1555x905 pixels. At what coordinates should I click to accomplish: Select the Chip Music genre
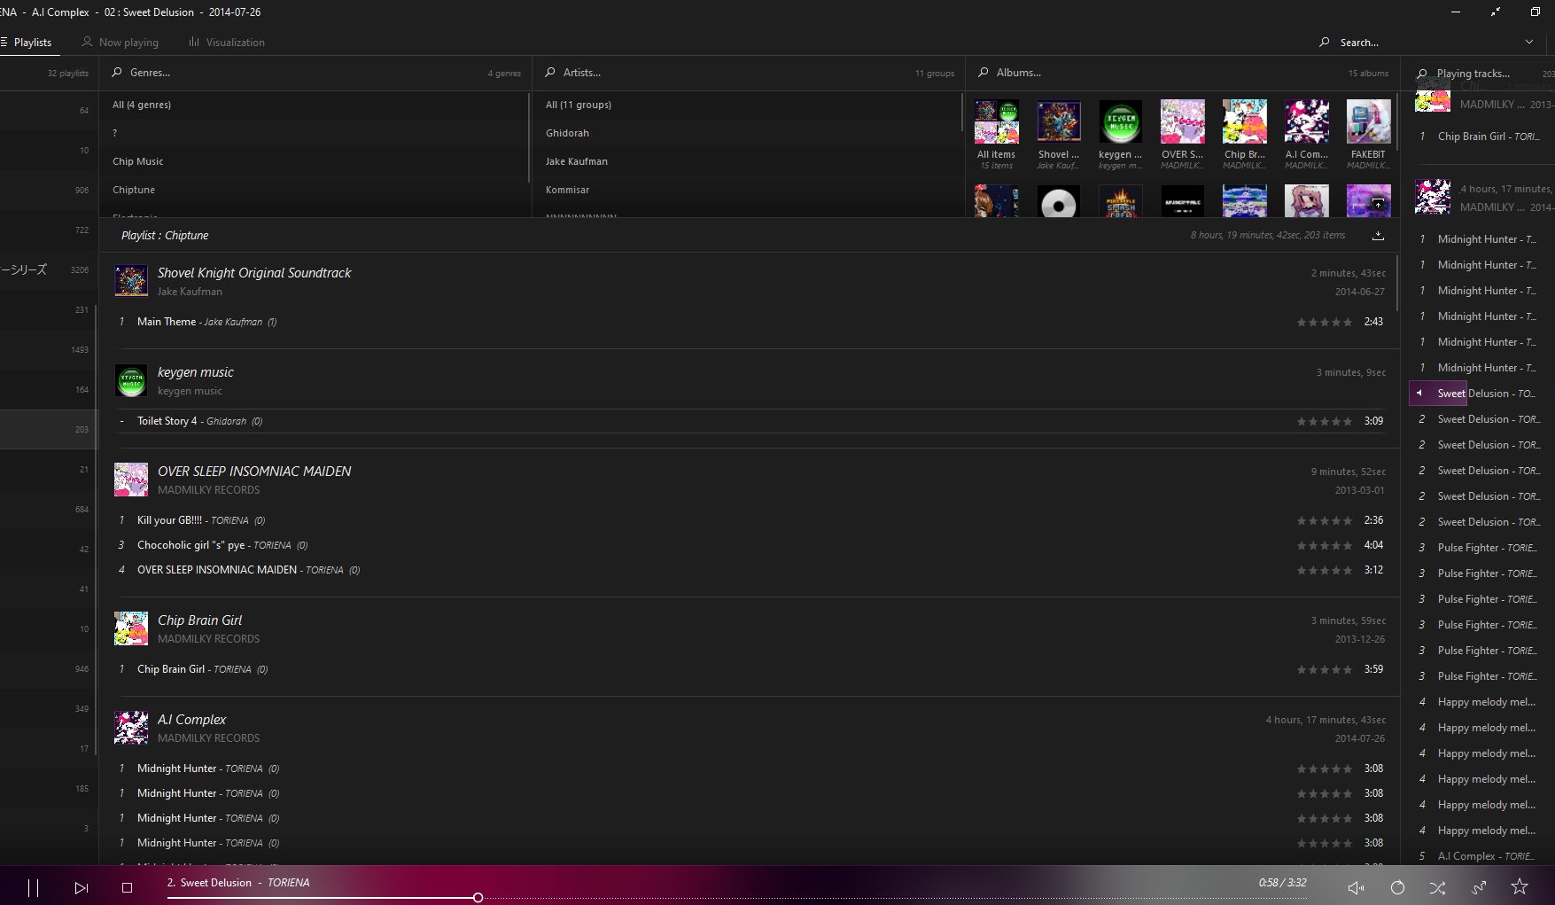[x=315, y=161]
